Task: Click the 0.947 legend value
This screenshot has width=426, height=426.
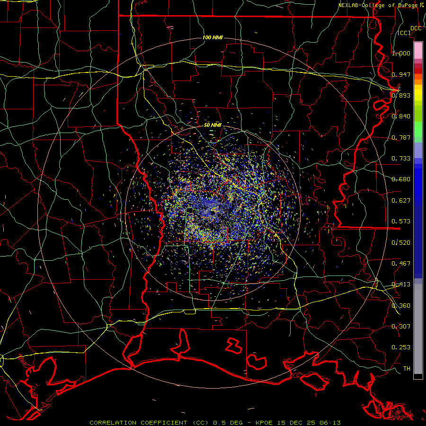Action: 401,74
